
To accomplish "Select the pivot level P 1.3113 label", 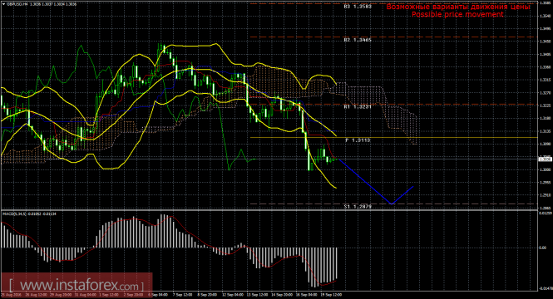I will 358,140.
